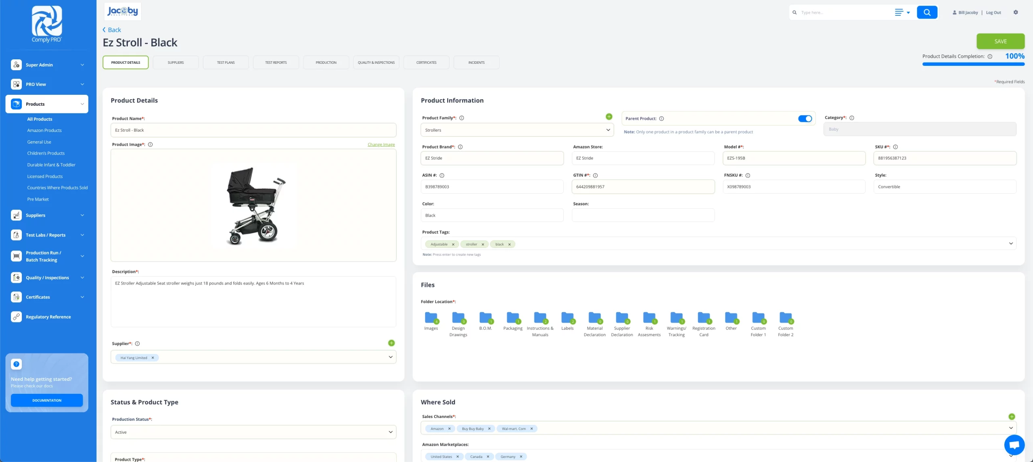Image resolution: width=1033 pixels, height=462 pixels.
Task: Remove Hai Yang Limited supplier chip
Action: (153, 358)
